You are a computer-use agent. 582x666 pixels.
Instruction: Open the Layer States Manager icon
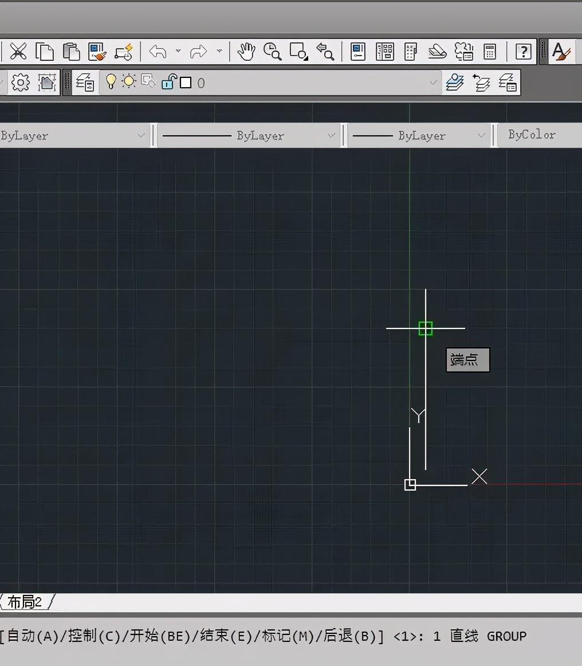(x=508, y=83)
